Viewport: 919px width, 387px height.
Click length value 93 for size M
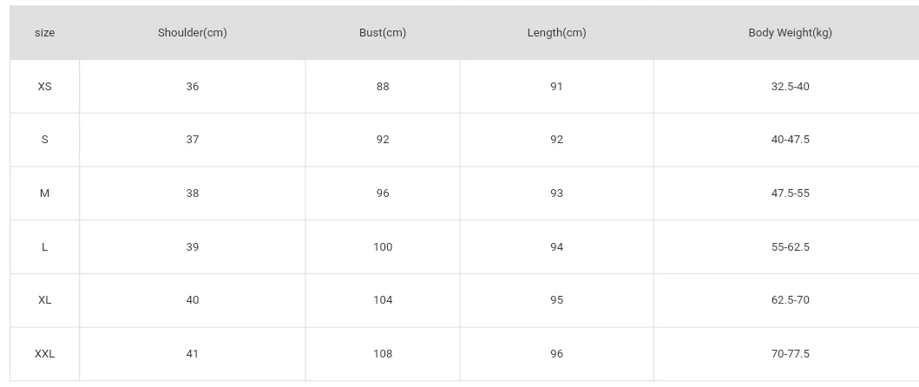click(556, 193)
